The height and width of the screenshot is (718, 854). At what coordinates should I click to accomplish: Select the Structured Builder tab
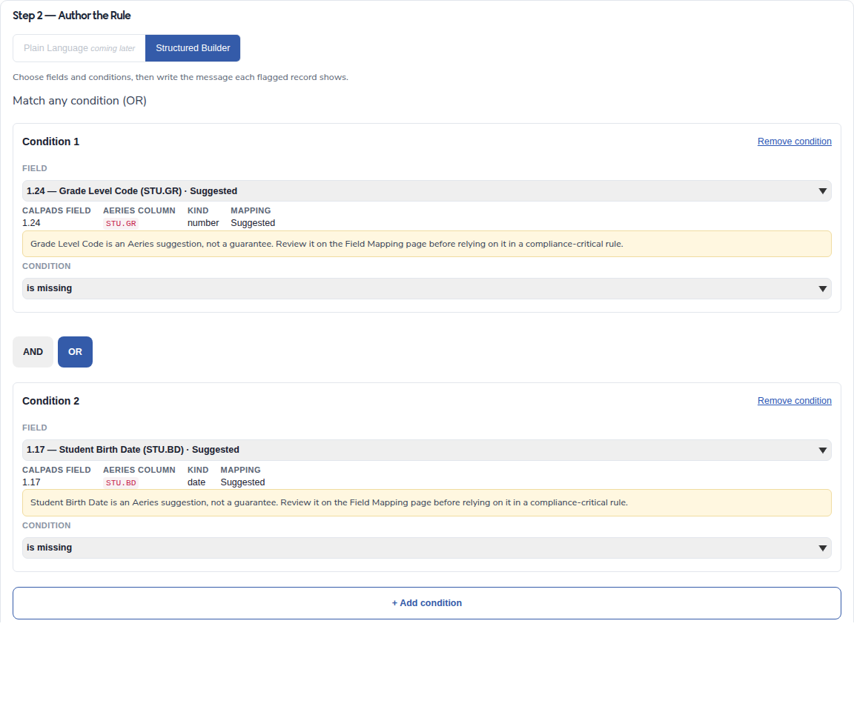[x=193, y=48]
